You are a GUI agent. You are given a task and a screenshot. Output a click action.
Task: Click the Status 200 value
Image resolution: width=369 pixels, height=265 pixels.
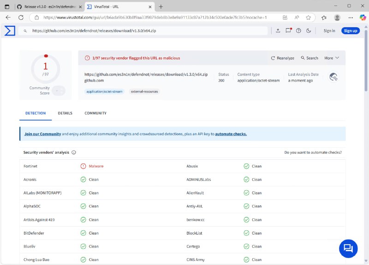pos(221,80)
